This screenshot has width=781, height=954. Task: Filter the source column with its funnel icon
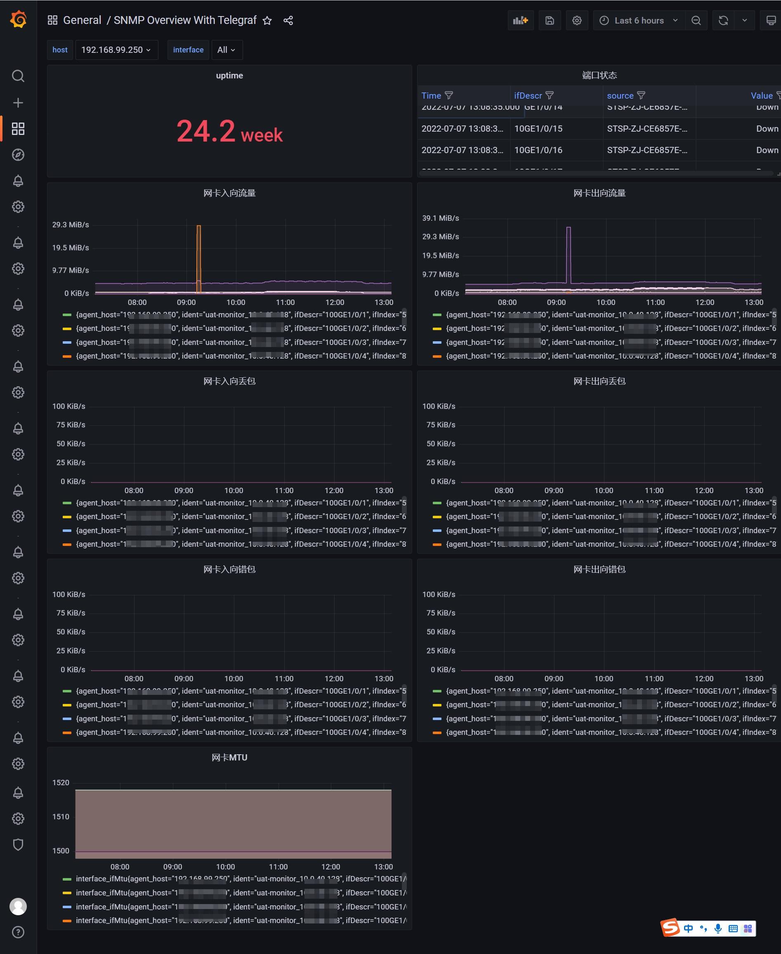click(x=641, y=95)
